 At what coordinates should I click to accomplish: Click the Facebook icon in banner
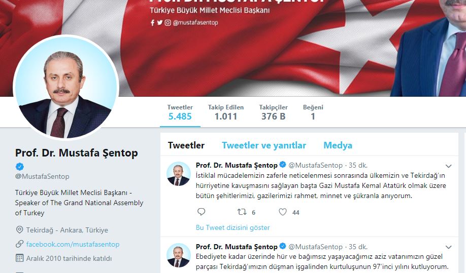click(152, 23)
